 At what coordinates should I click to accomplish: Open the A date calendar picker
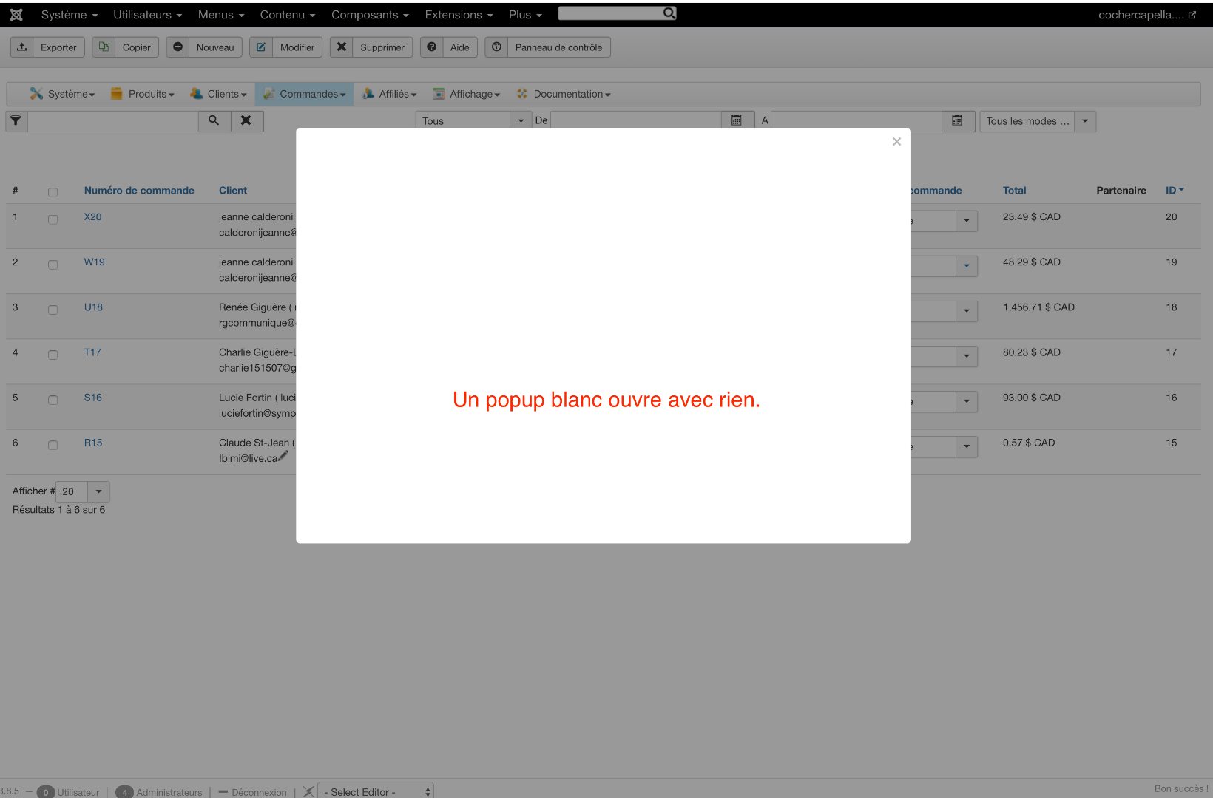(957, 120)
